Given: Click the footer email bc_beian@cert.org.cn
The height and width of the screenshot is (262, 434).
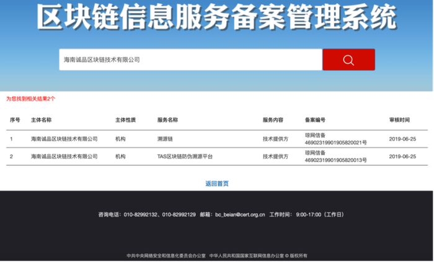Looking at the screenshot, I should point(240,215).
